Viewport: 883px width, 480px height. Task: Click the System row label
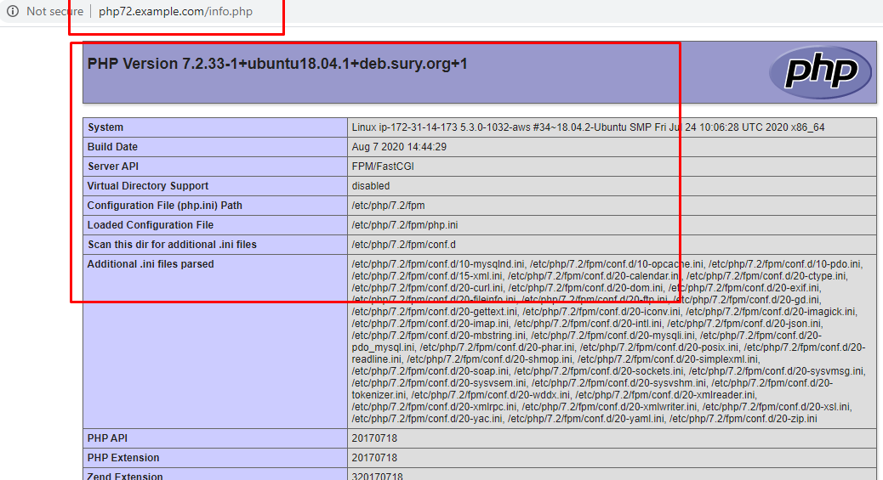tap(105, 127)
